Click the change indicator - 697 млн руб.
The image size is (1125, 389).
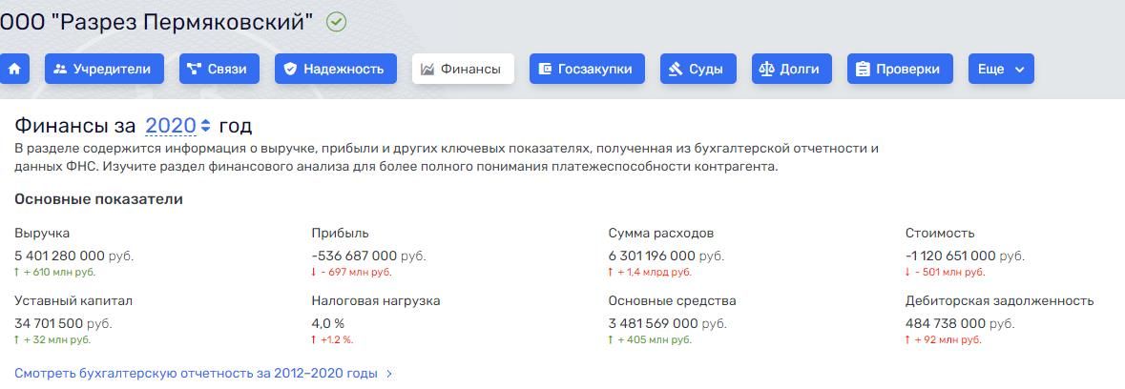(351, 273)
